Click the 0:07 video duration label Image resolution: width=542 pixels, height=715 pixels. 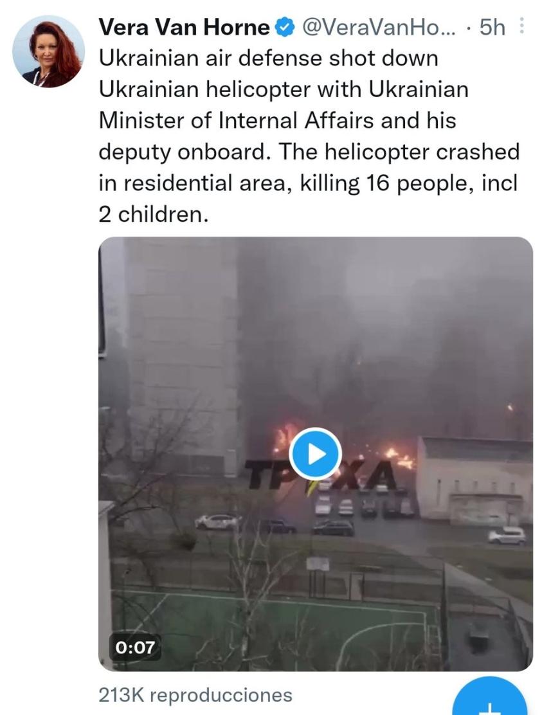(135, 647)
